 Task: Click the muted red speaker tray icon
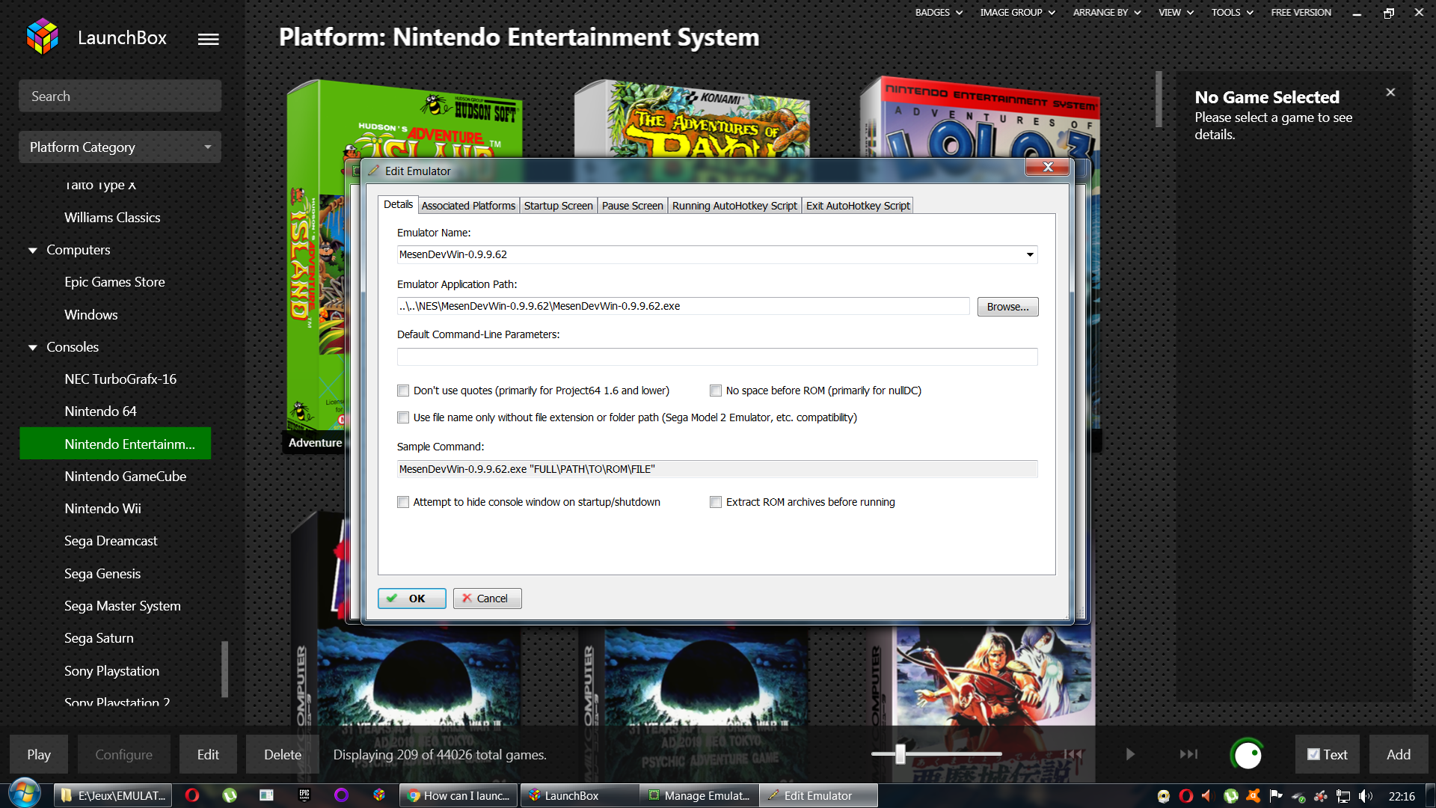[1207, 796]
